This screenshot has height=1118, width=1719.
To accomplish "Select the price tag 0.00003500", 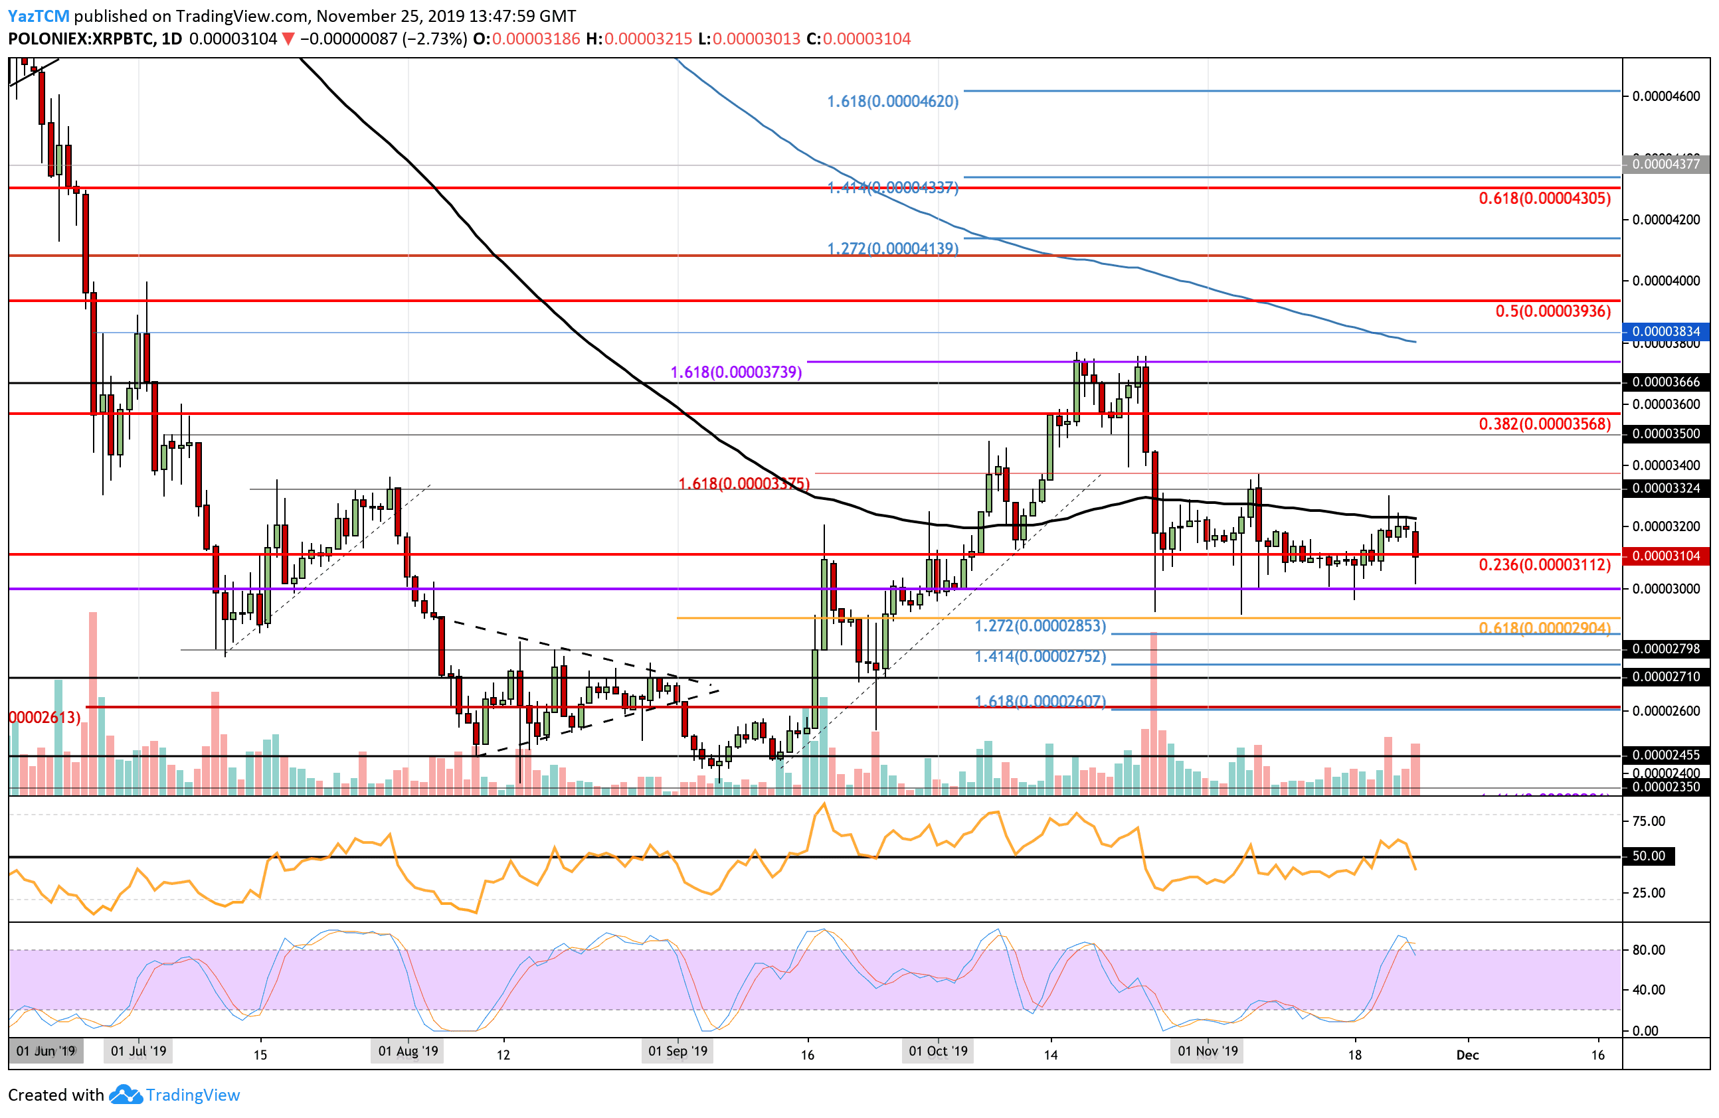I will tap(1667, 434).
